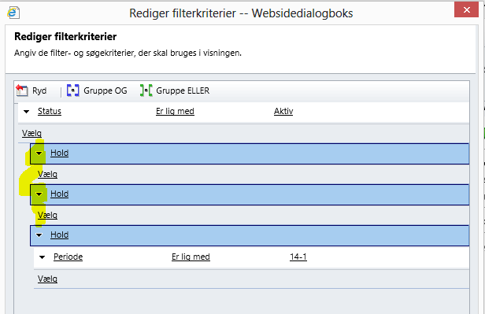This screenshot has height=314, width=485.
Task: Click the Periode field link
Action: [68, 257]
